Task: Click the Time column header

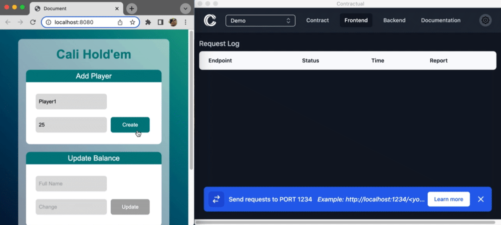Action: click(378, 60)
